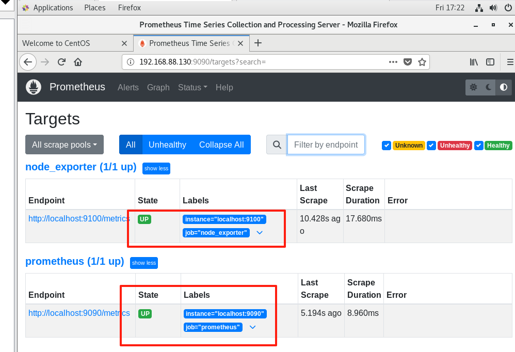The width and height of the screenshot is (515, 352).
Task: Open the Firefox menu in top panel
Action: coord(130,8)
